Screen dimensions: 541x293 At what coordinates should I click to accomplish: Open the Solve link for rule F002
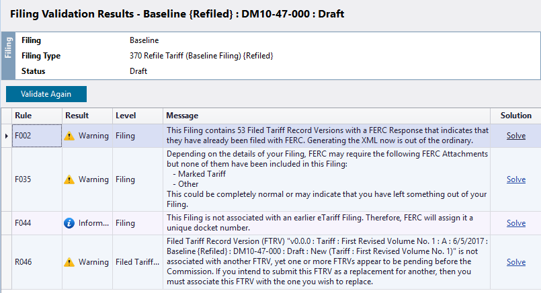pyautogui.click(x=516, y=136)
